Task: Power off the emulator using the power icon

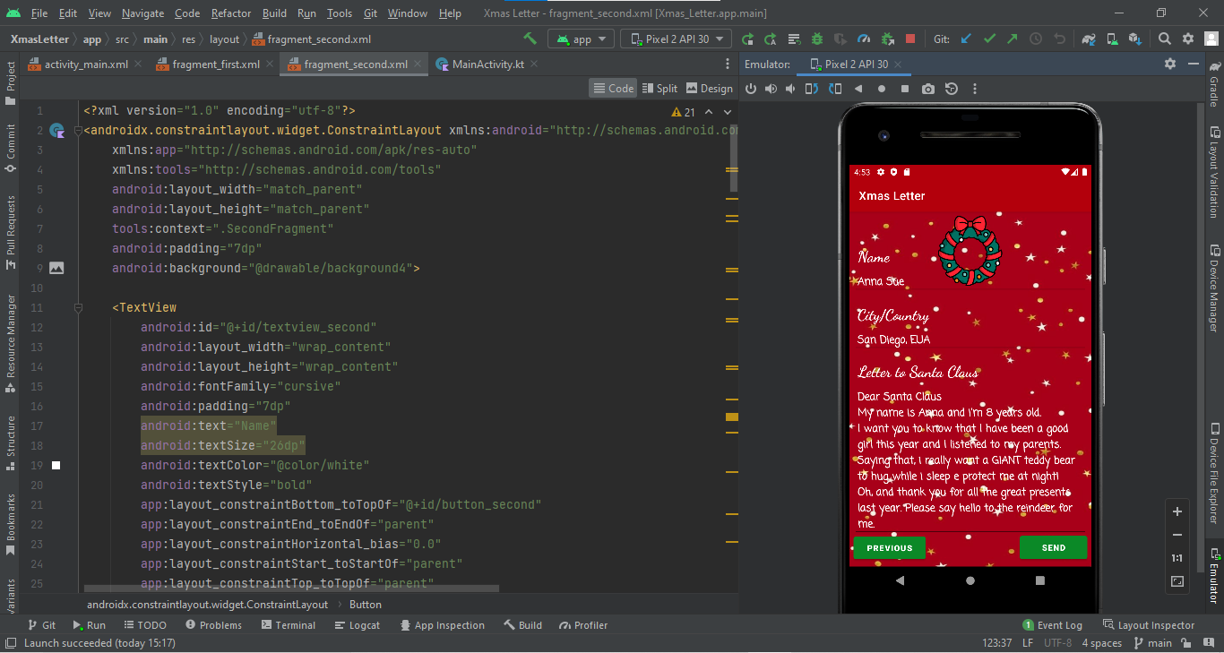Action: pyautogui.click(x=751, y=88)
